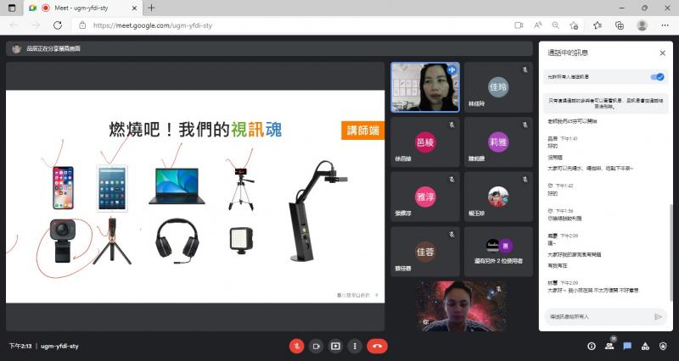Refresh the page with the reload icon
The height and width of the screenshot is (361, 679).
(x=58, y=25)
